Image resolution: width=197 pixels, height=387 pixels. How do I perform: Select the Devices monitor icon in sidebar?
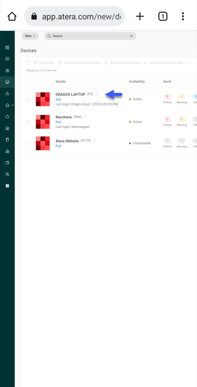click(x=7, y=82)
